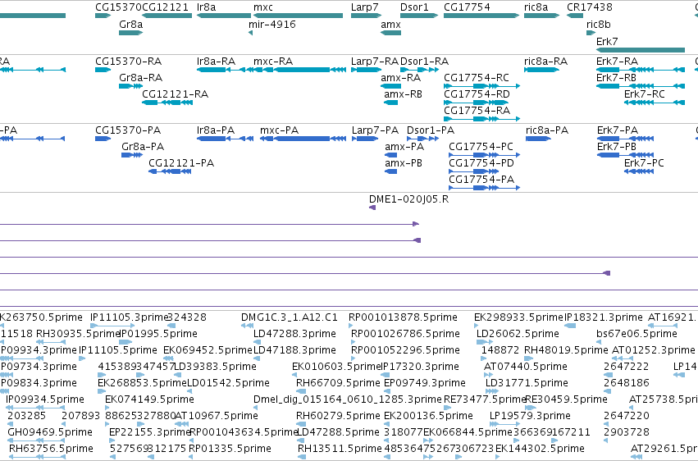
Task: Select the ric8b gene label
Action: [x=598, y=24]
